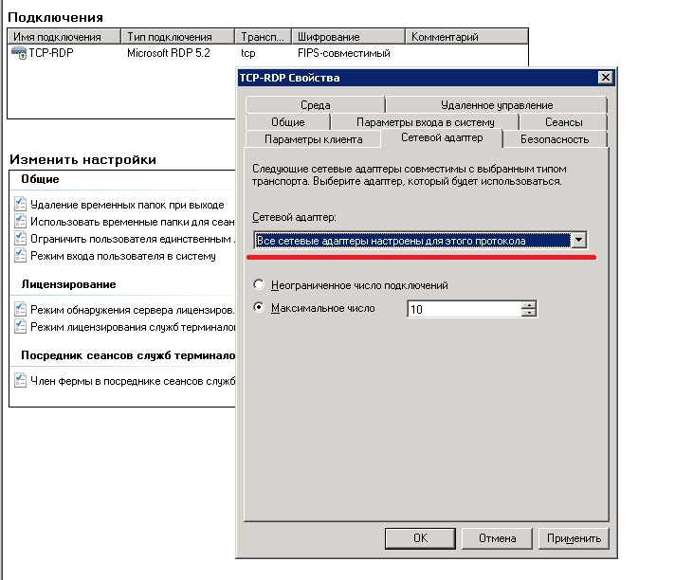675x580 pixels.
Task: Select Использовать временные папки для сеанса setting
Action: 132,222
